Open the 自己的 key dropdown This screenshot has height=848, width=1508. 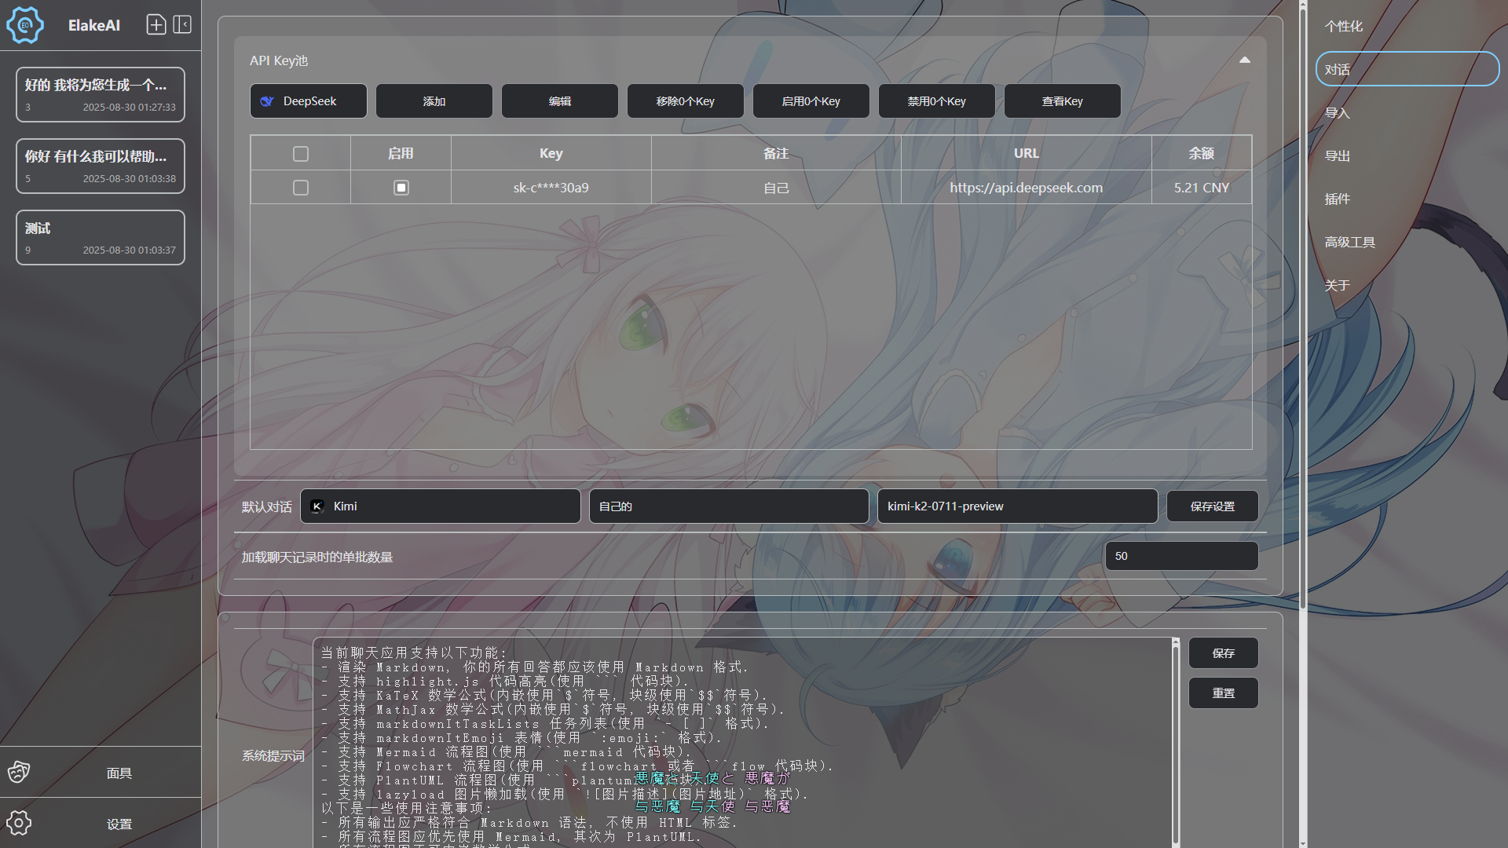[729, 506]
